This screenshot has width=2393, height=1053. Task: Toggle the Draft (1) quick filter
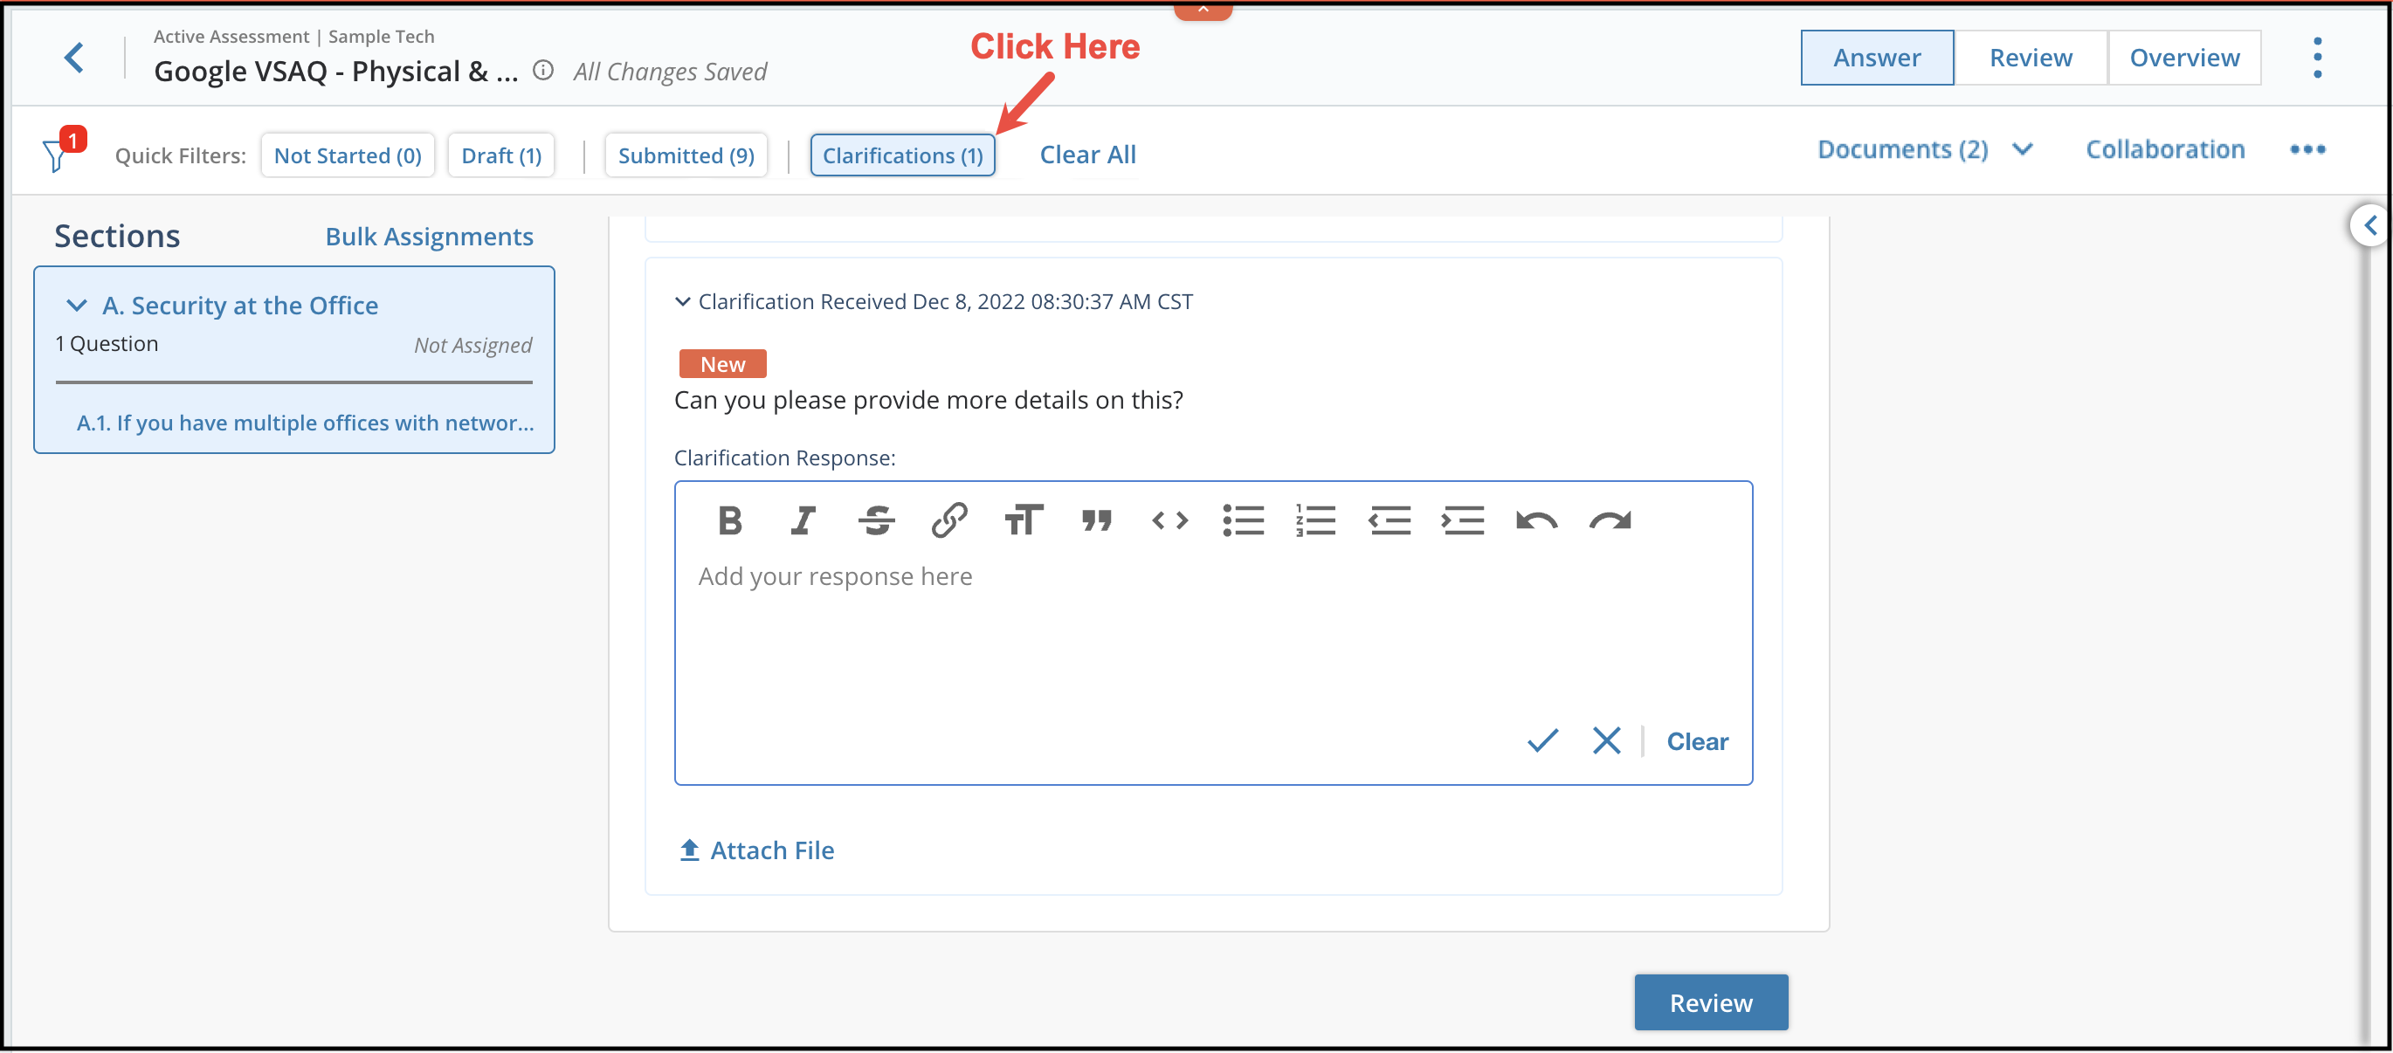[500, 155]
